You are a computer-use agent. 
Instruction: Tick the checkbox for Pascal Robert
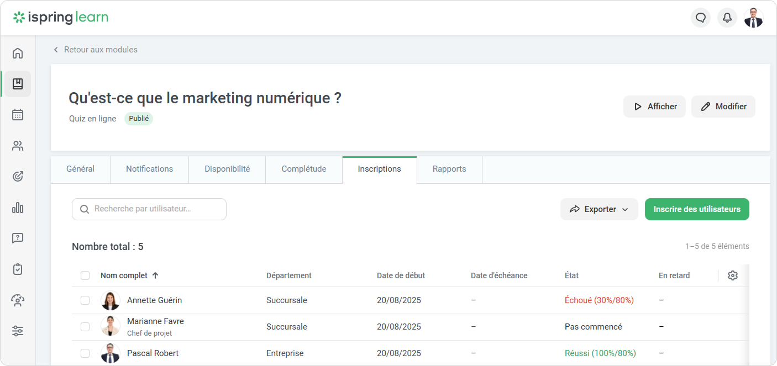85,353
